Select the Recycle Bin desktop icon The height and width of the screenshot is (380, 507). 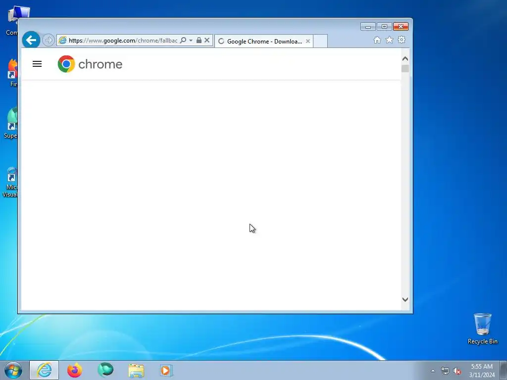click(482, 329)
